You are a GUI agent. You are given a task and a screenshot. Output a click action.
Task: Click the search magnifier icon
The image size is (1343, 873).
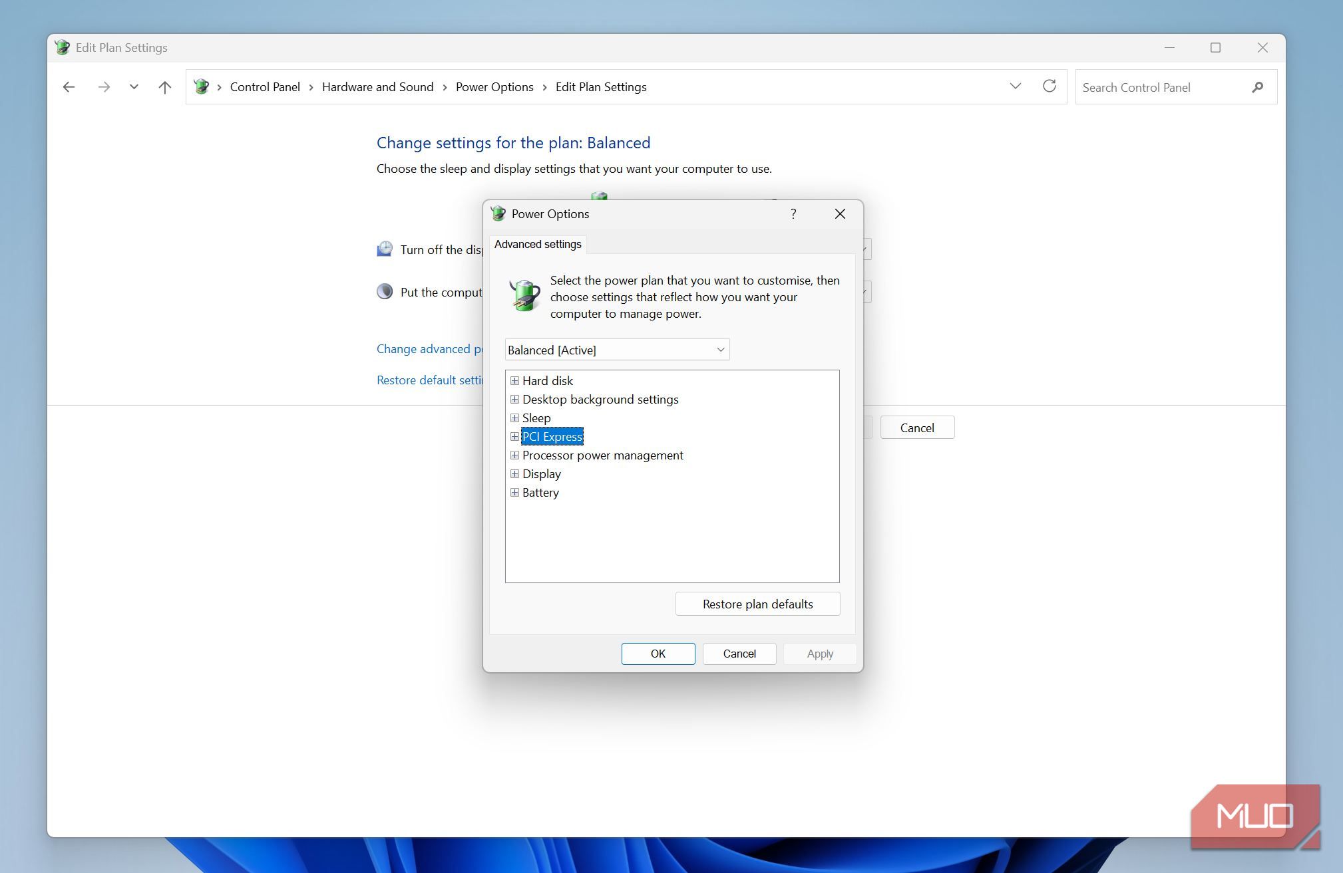1257,87
